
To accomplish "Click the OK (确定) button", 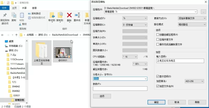I will 156,102.
